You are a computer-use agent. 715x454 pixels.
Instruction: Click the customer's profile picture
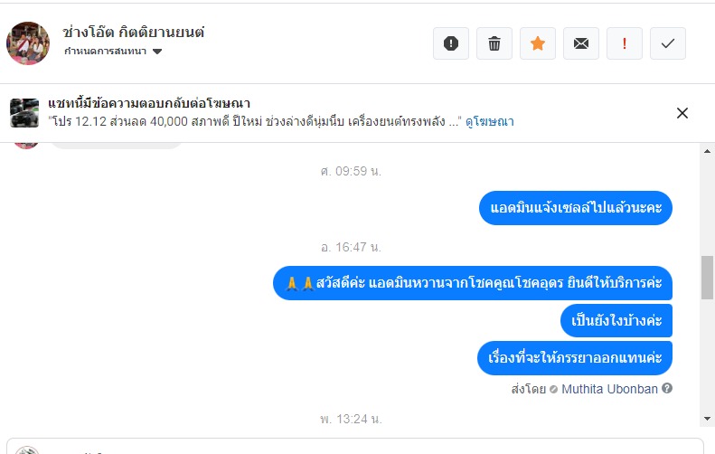tap(28, 43)
